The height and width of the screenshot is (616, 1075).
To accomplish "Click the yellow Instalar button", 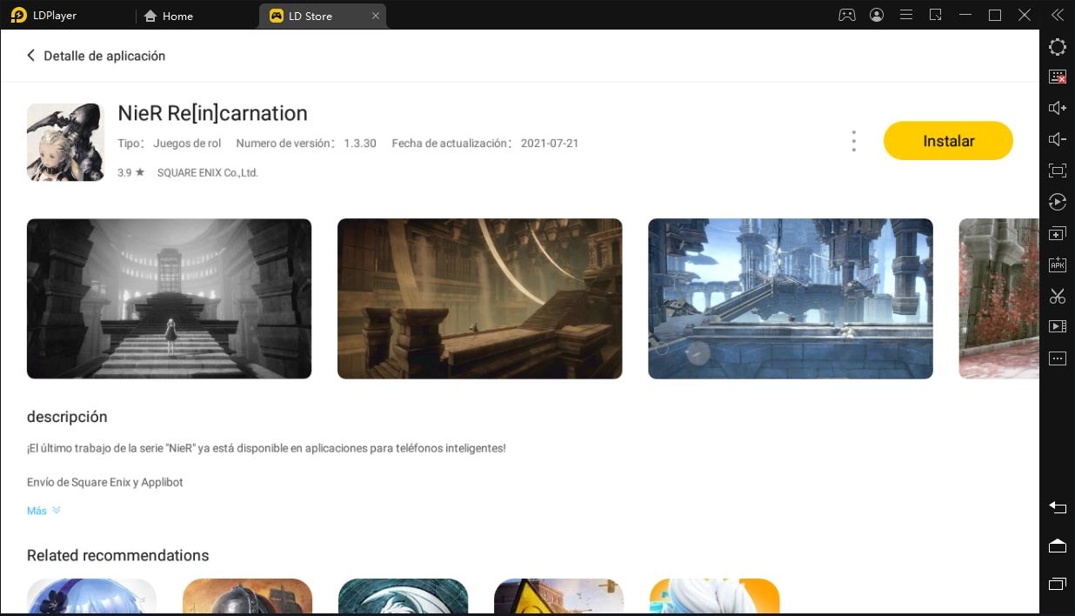I will pos(948,141).
